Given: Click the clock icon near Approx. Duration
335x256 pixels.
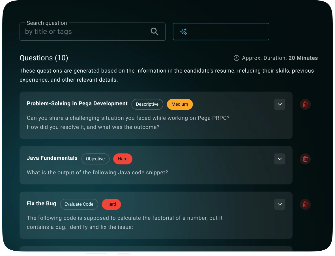Looking at the screenshot, I should tap(236, 58).
